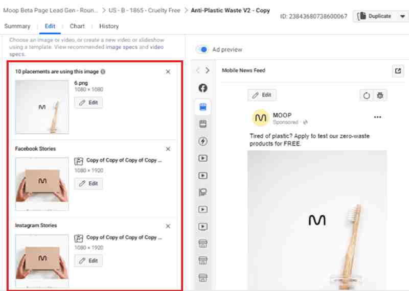Select the last marketplace storefront placement icon
Viewport: 409px width, 291px height.
click(x=203, y=278)
